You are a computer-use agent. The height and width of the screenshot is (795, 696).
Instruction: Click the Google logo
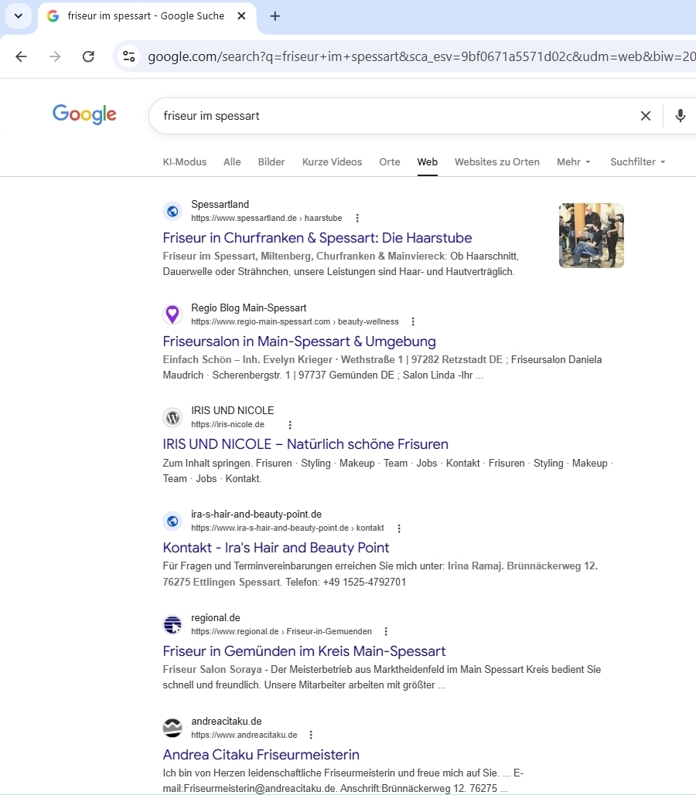coord(84,115)
